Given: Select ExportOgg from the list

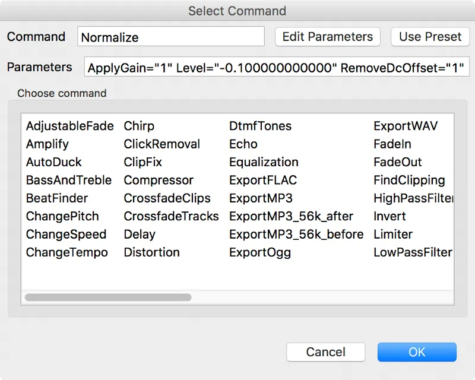Looking at the screenshot, I should [260, 252].
